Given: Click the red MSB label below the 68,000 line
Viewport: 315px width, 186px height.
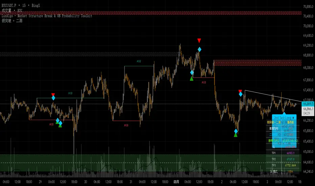Looking at the screenshot, I should pyautogui.click(x=204, y=83).
